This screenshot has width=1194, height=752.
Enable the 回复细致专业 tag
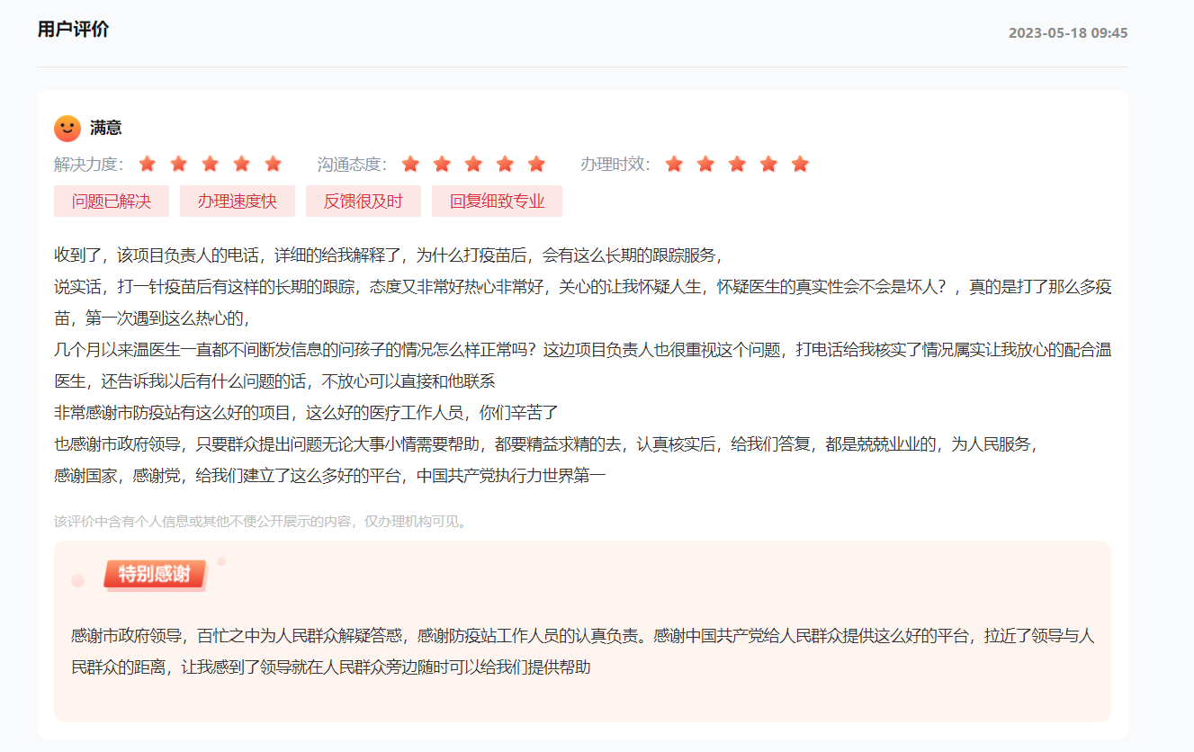click(497, 201)
